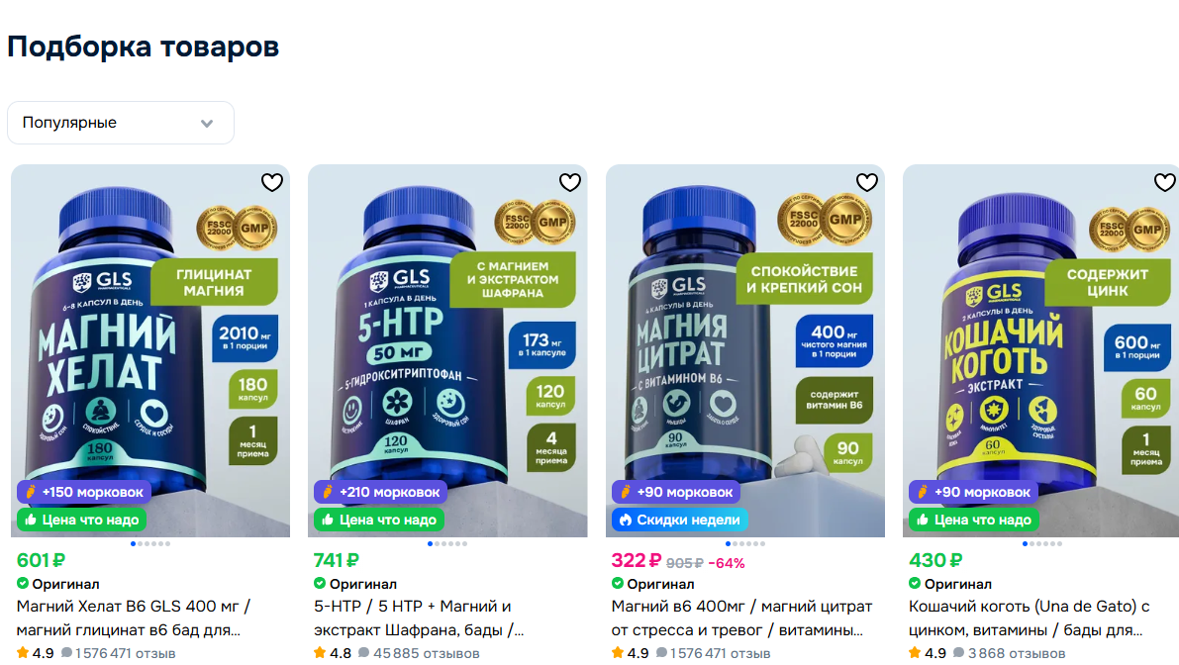Open the Магния Цитрат product image
Image resolution: width=1179 pixels, height=665 pixels.
point(745,351)
